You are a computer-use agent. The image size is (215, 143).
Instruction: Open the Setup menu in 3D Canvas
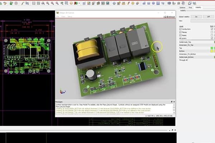pyautogui.click(x=70, y=16)
